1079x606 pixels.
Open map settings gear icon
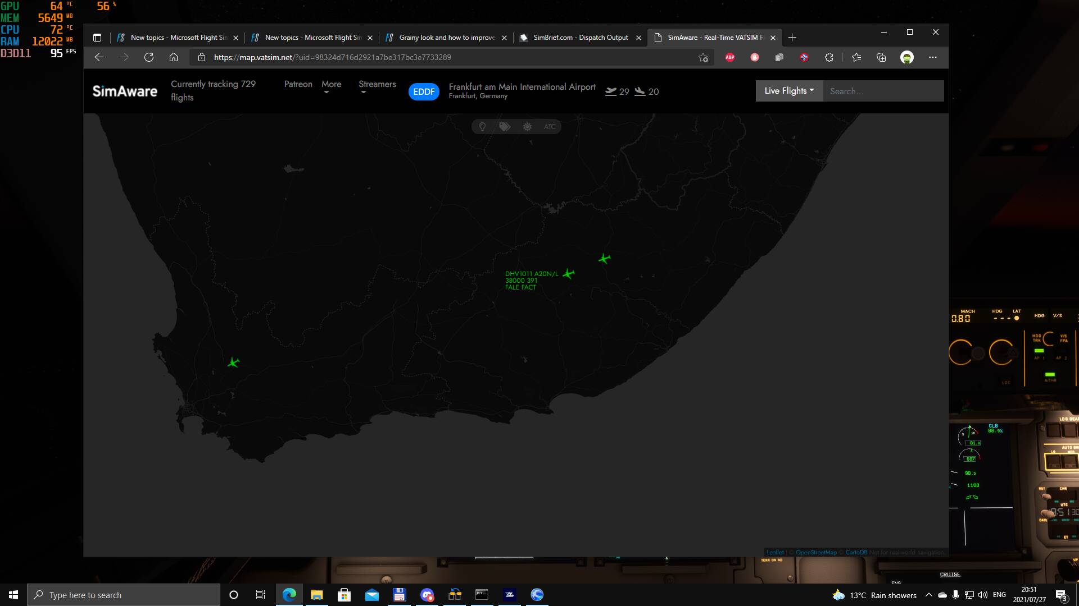527,127
